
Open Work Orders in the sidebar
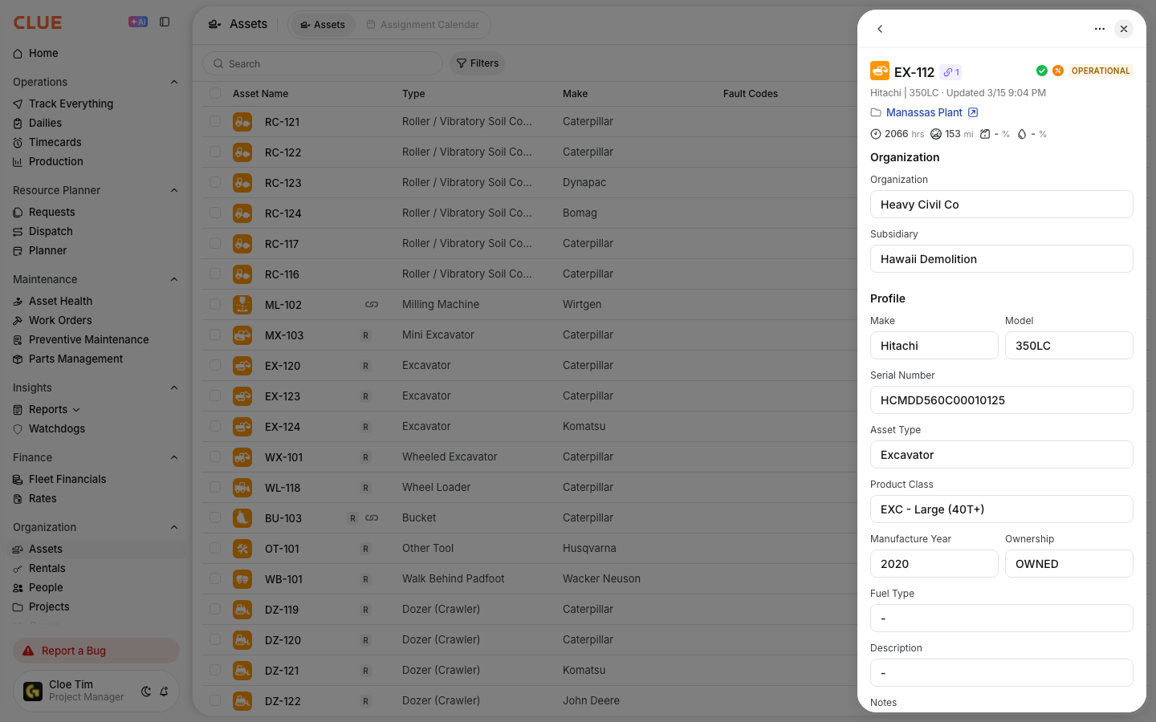[x=60, y=320]
